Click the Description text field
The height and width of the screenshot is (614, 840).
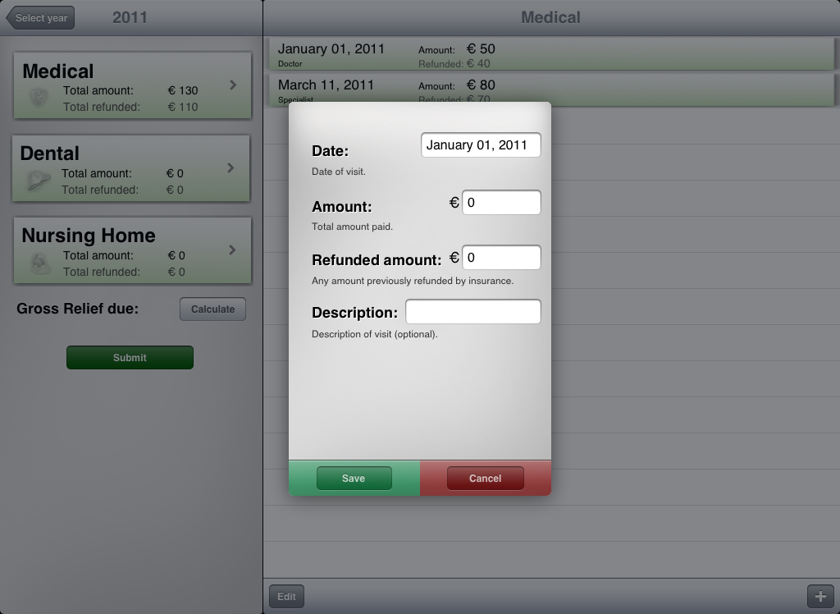coord(473,312)
